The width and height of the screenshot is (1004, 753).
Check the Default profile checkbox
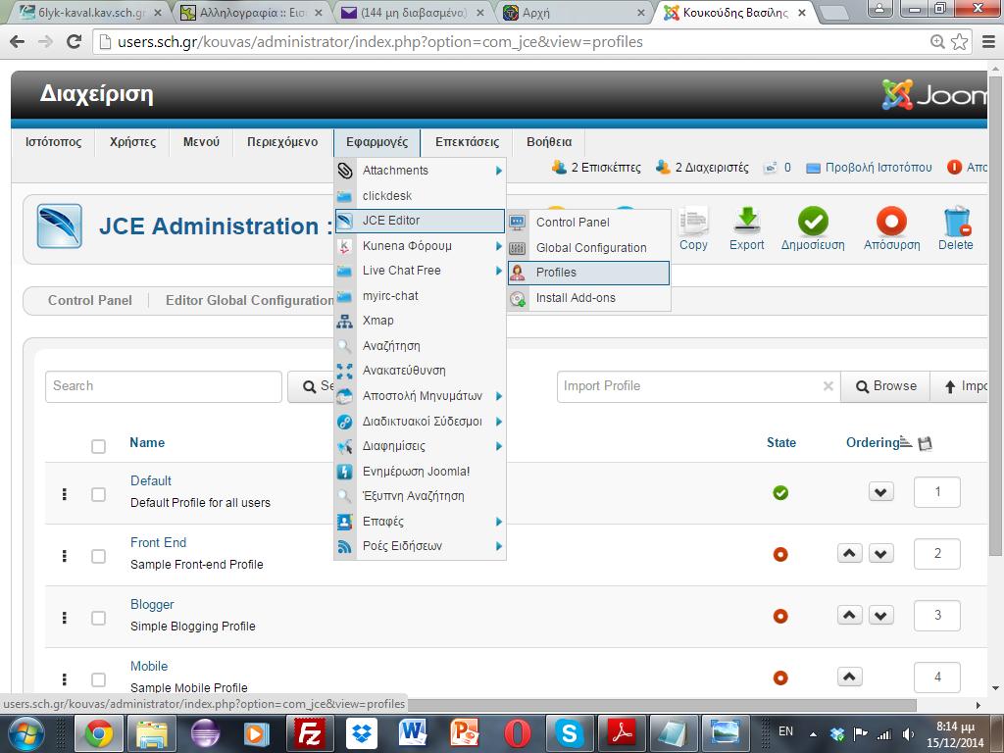tap(98, 494)
